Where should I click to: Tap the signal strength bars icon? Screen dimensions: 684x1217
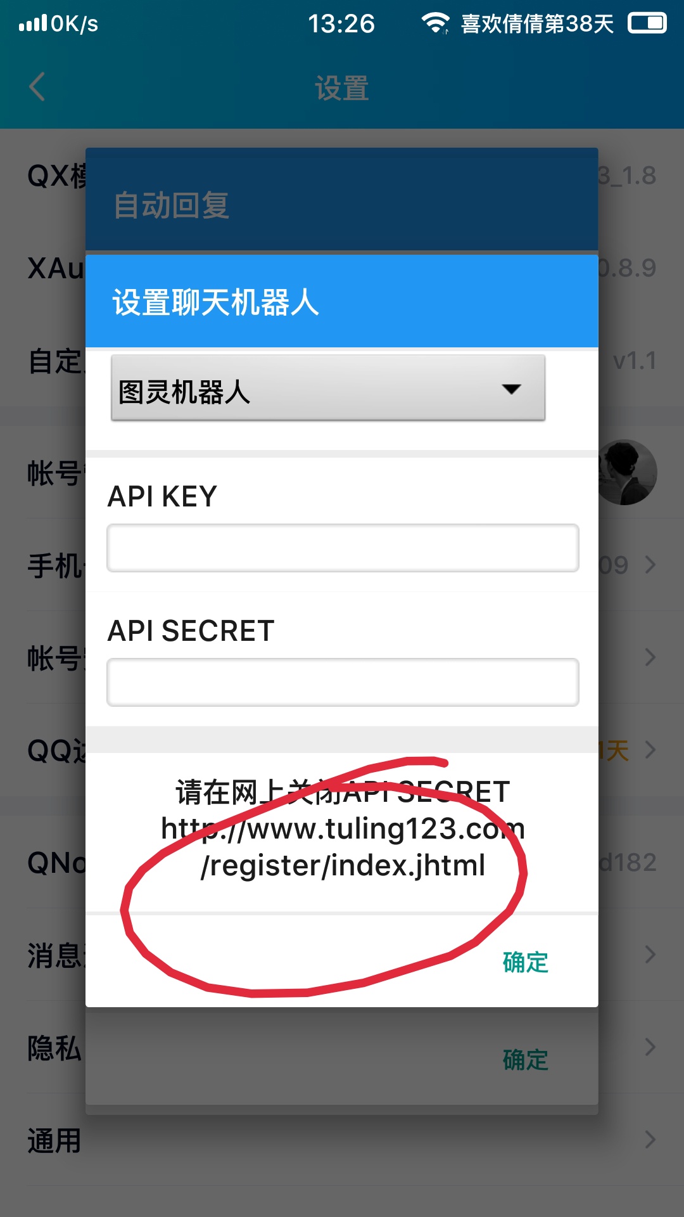pos(33,24)
